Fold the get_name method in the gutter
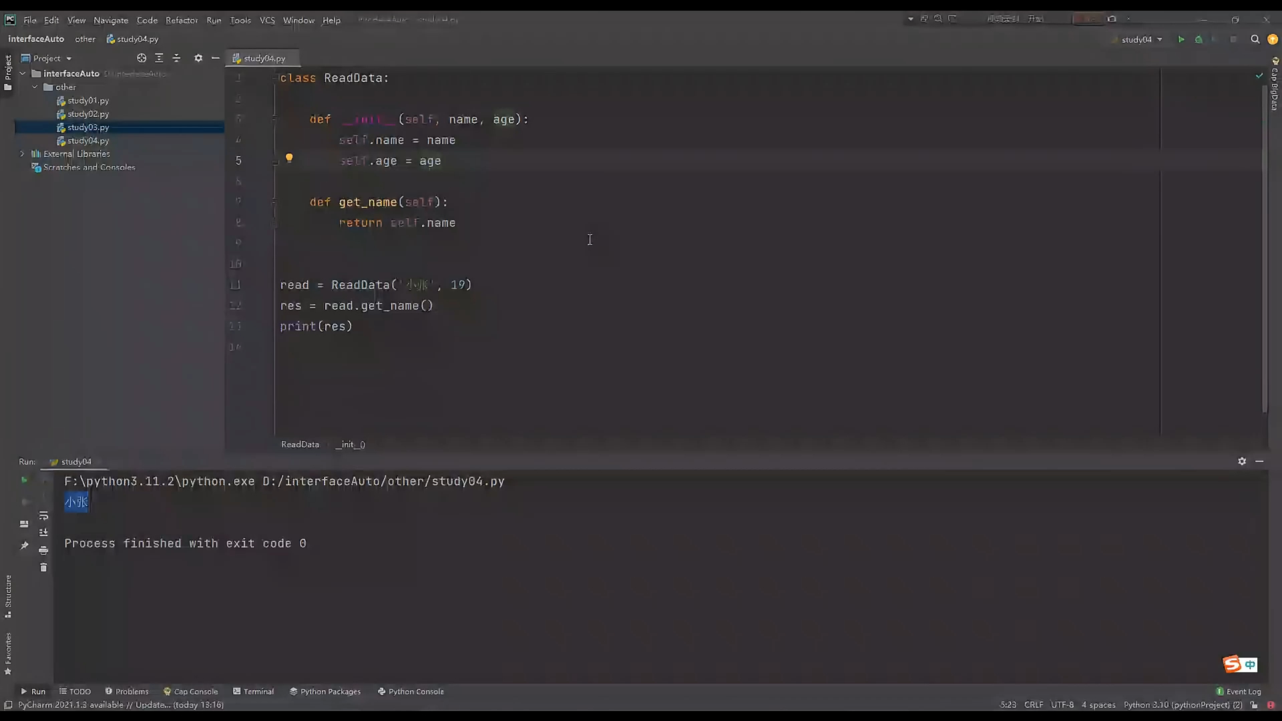 pos(274,202)
